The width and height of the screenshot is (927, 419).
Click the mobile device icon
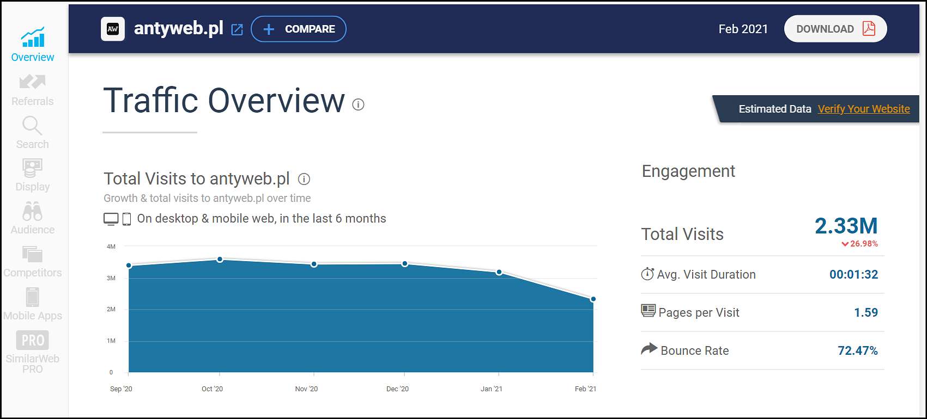click(x=126, y=219)
